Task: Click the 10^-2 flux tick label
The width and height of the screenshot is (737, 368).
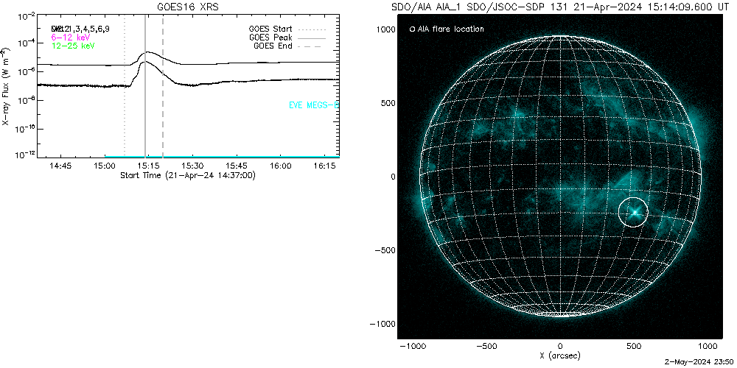Action: (x=25, y=18)
